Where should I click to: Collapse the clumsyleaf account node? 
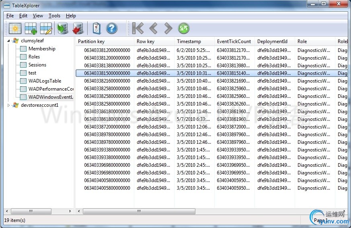pyautogui.click(x=8, y=41)
